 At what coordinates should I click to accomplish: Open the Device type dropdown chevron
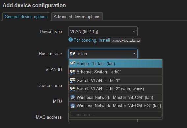(x=134, y=32)
